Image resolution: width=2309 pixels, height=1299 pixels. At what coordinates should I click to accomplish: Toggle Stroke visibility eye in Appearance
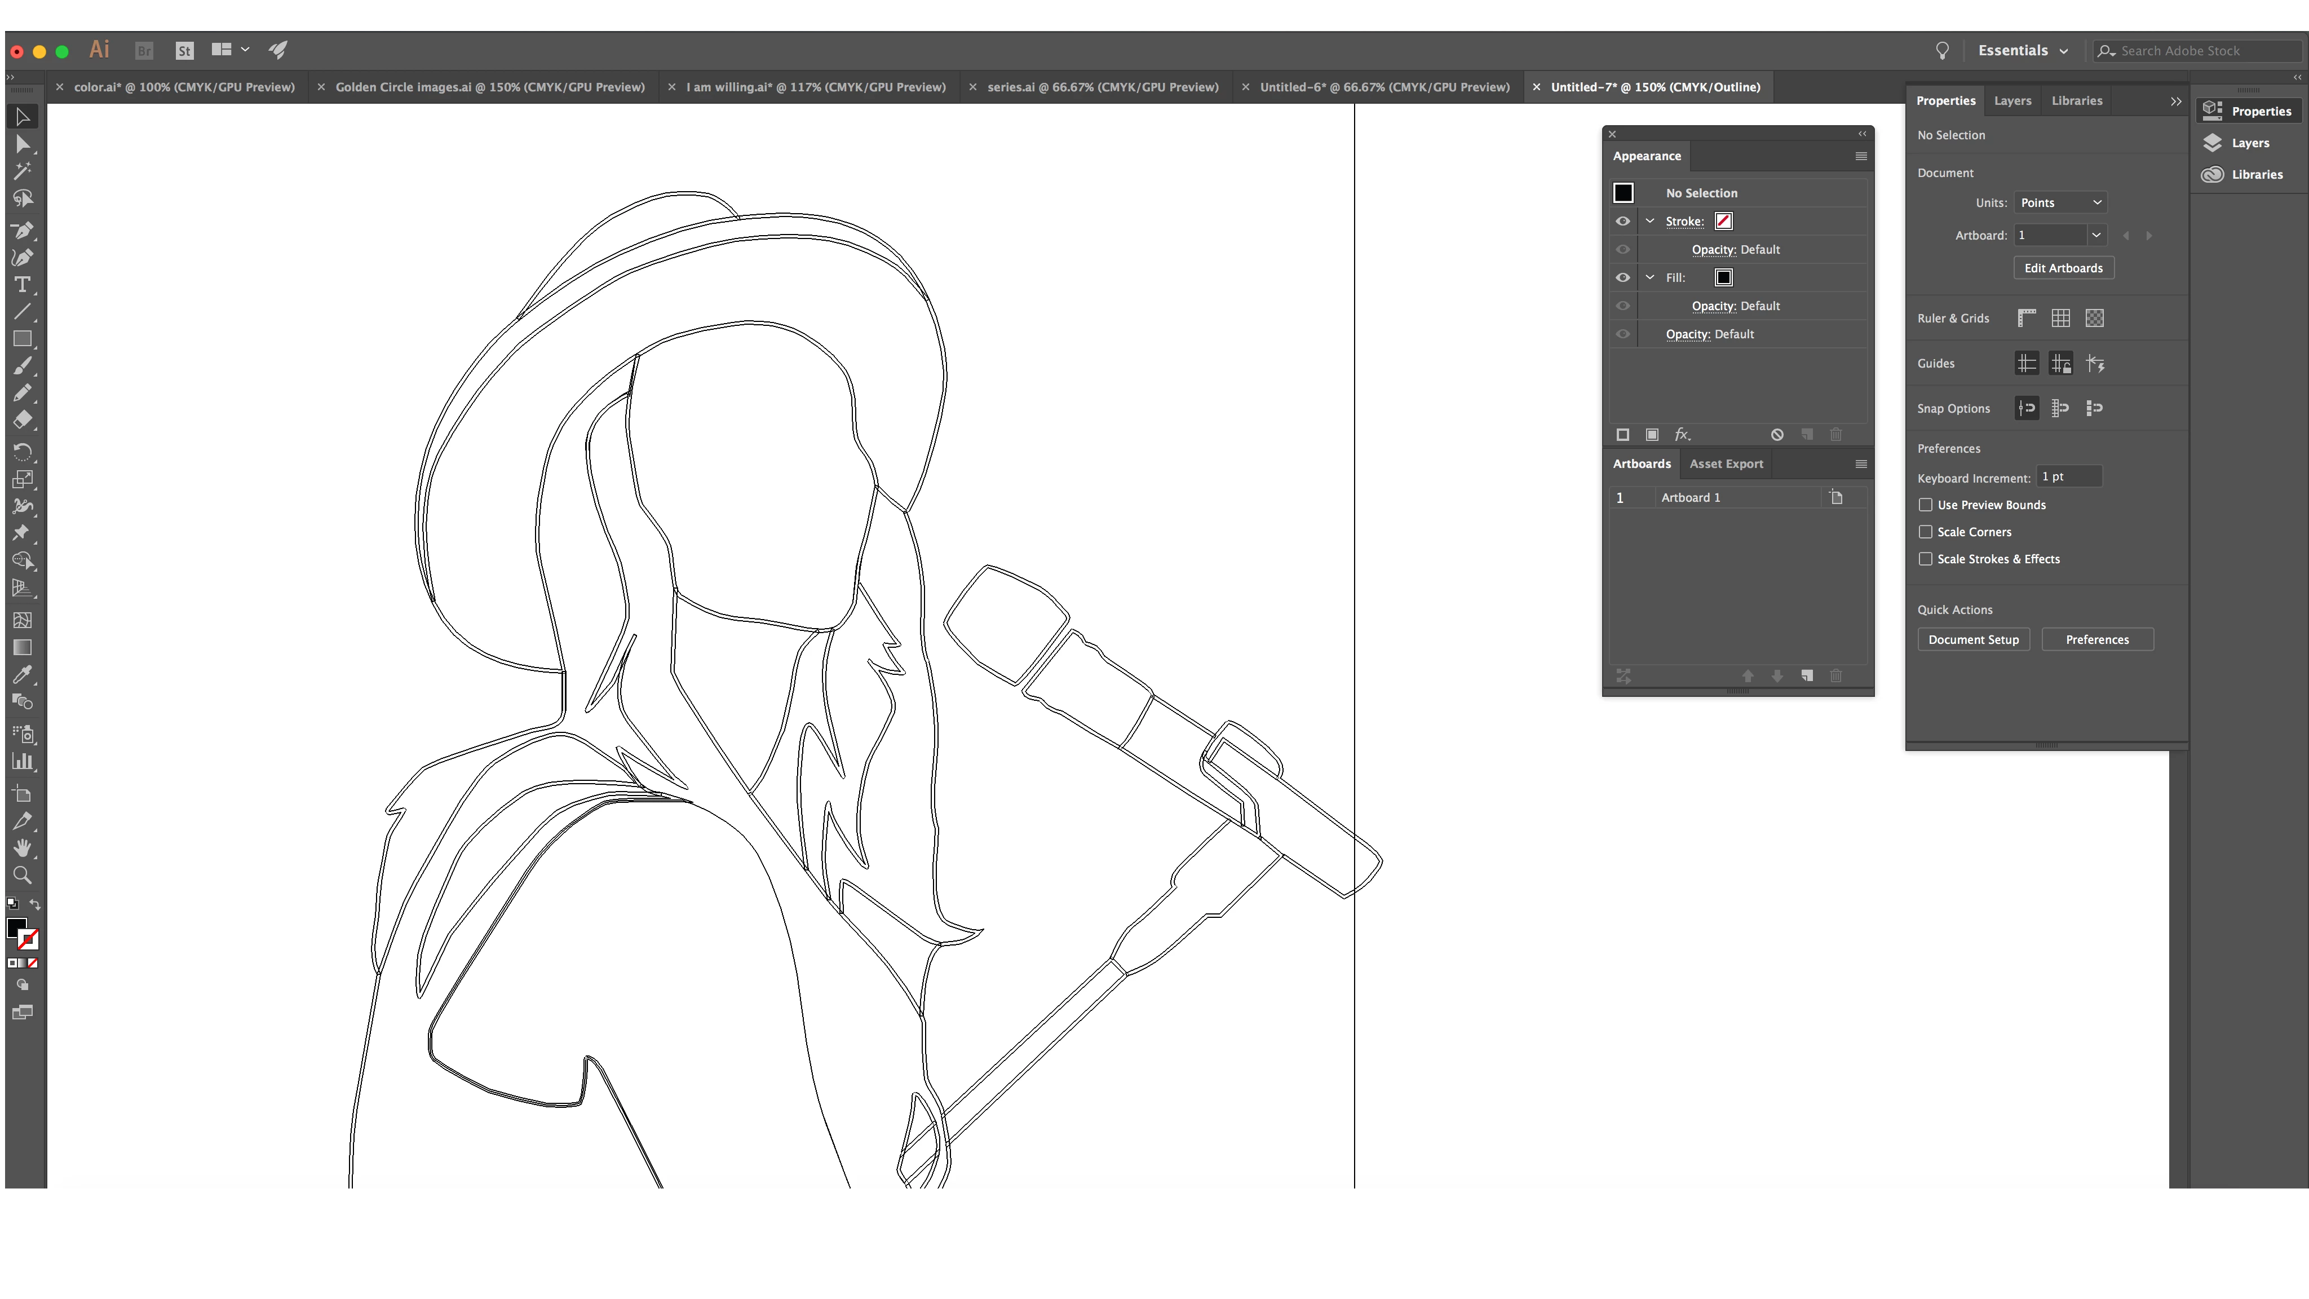[1622, 222]
